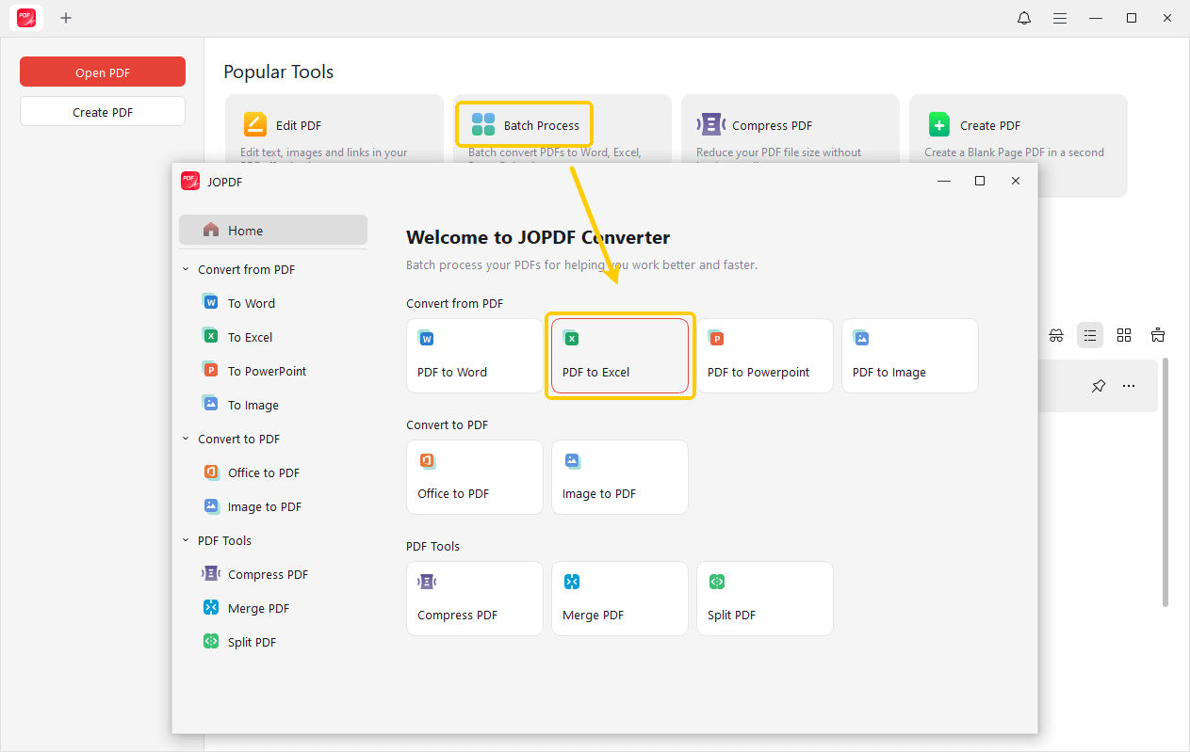
Task: Add a new tab with plus icon
Action: (66, 18)
